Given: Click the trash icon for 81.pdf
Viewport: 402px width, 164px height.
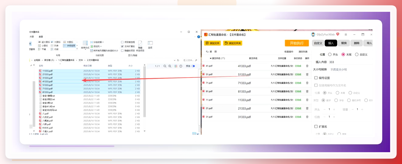Looking at the screenshot, I should [307, 91].
